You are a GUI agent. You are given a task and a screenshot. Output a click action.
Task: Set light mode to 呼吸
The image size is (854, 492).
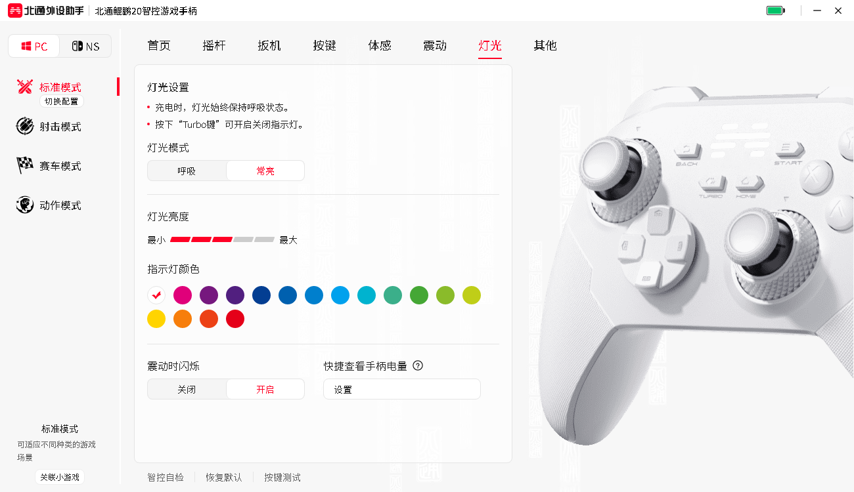click(187, 171)
